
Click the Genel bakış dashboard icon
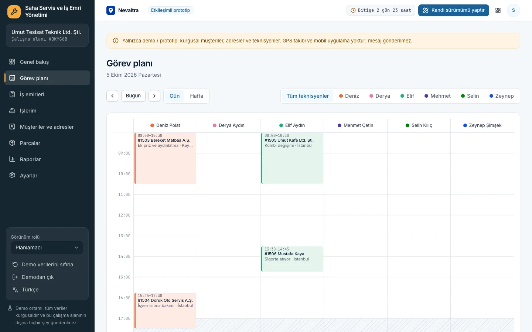click(12, 62)
